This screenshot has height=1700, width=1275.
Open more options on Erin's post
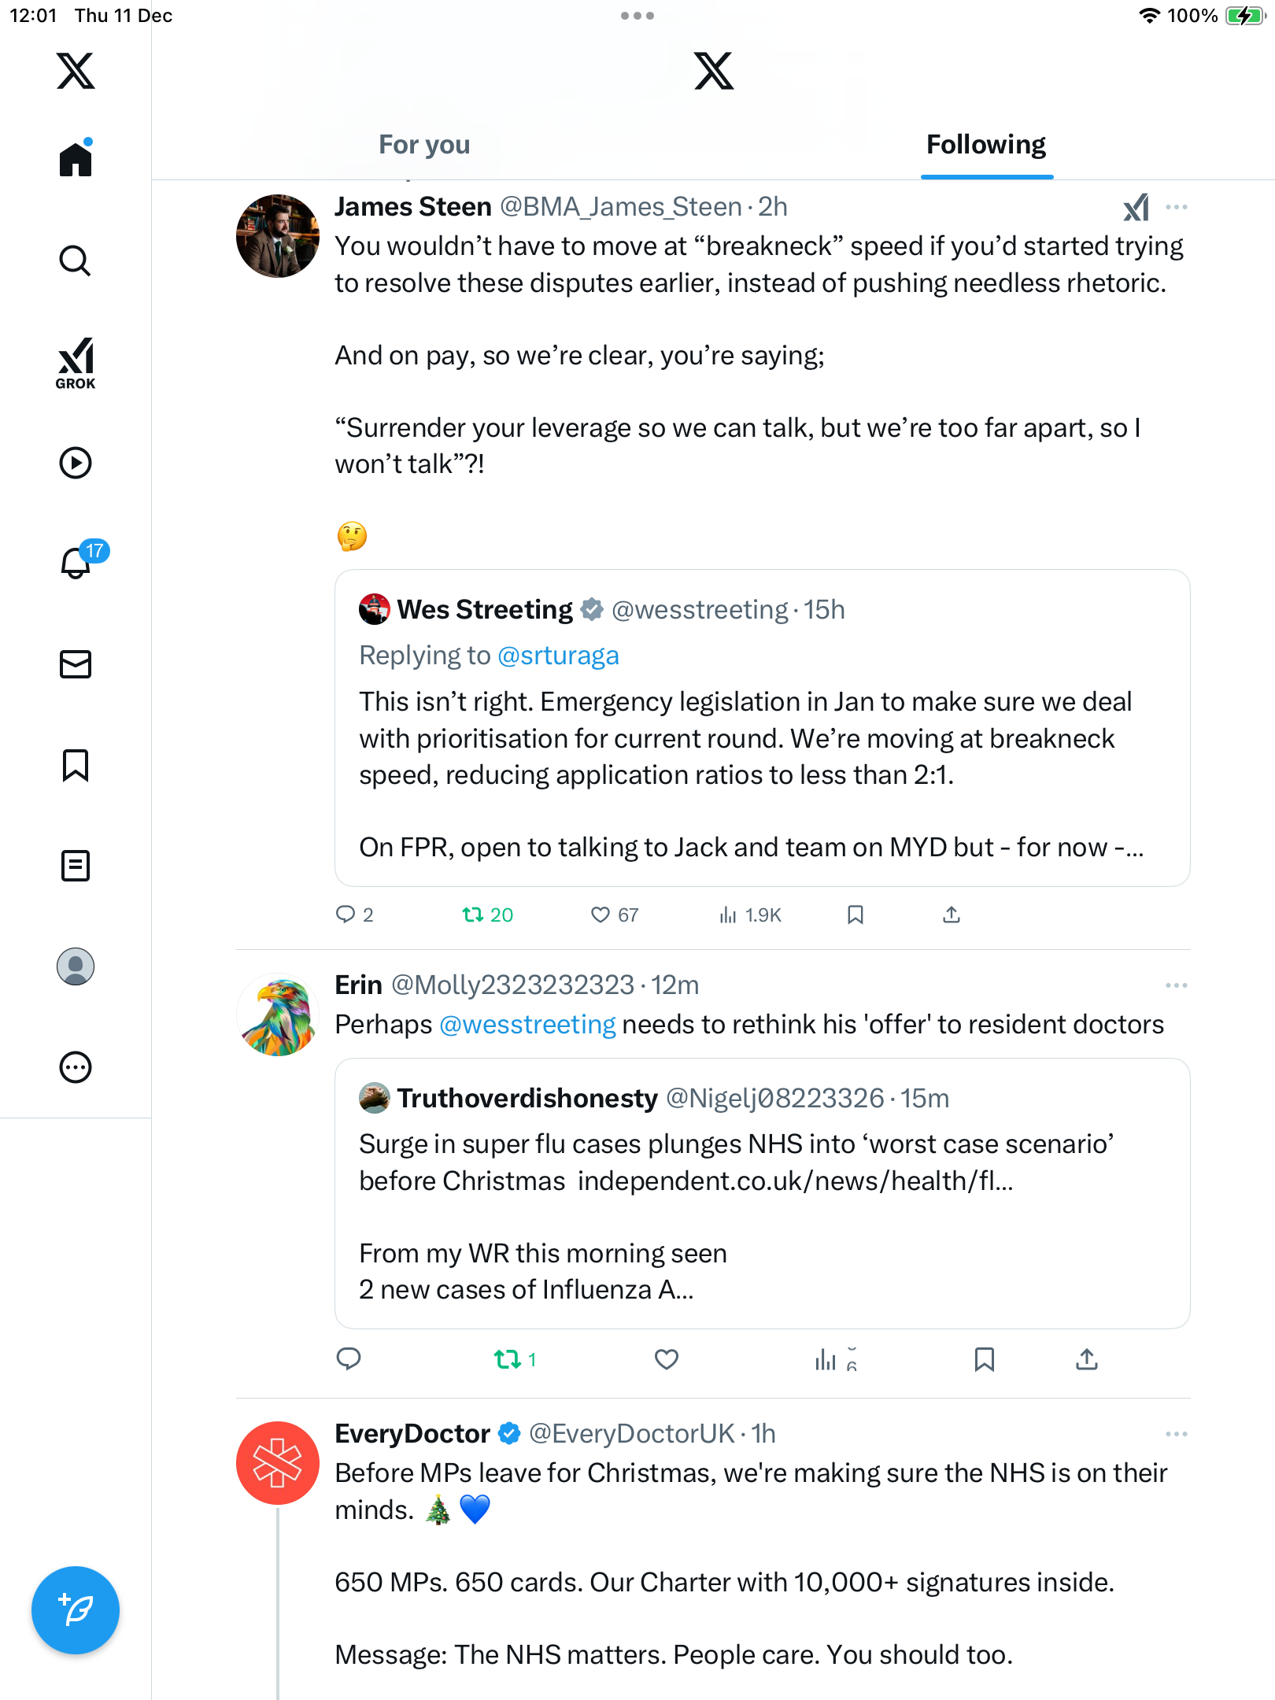[1177, 985]
